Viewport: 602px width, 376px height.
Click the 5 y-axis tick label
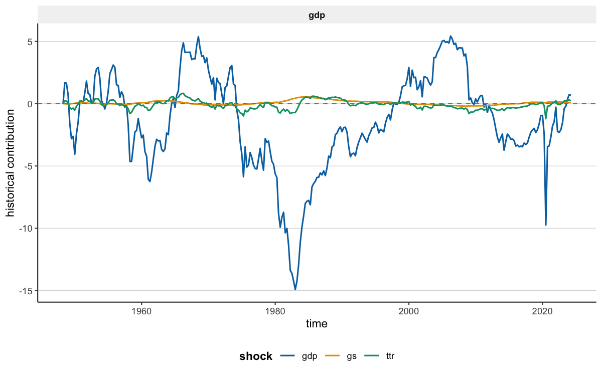(29, 42)
